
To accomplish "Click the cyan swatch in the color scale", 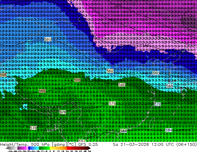I will pyautogui.click(x=38, y=148).
